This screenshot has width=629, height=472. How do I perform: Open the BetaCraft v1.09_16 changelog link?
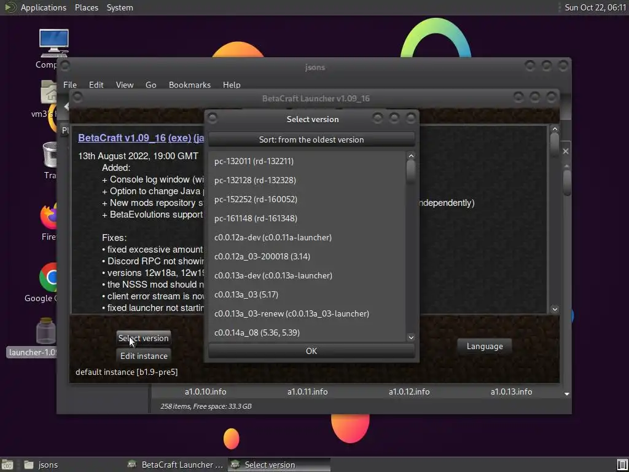point(122,138)
